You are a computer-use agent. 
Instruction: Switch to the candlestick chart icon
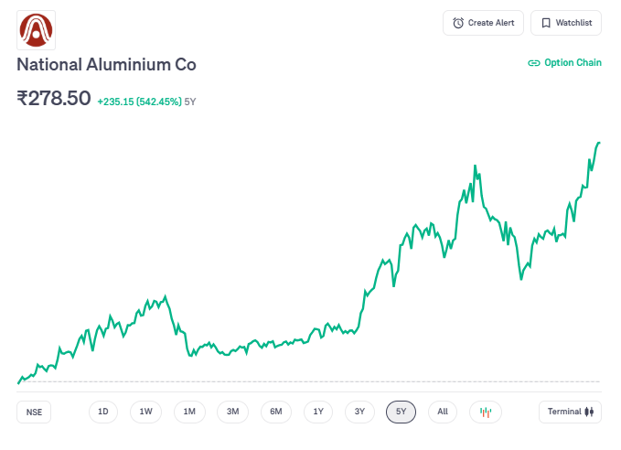(x=486, y=412)
